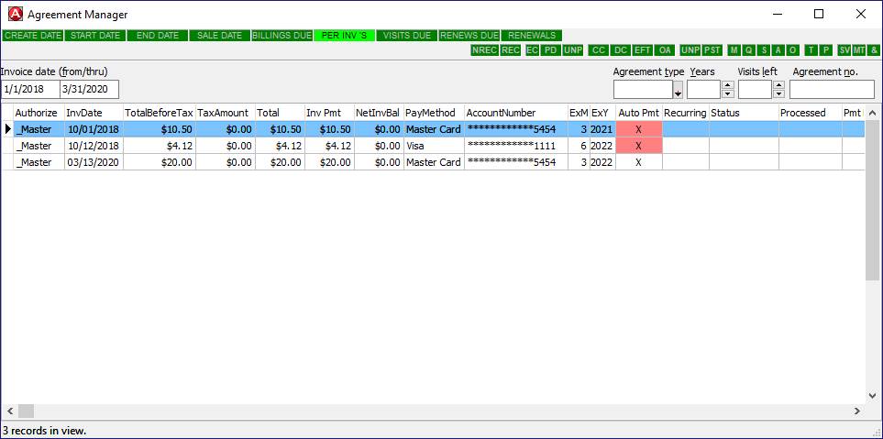This screenshot has width=883, height=439.
Task: Open the Agreement type dropdown
Action: (678, 91)
